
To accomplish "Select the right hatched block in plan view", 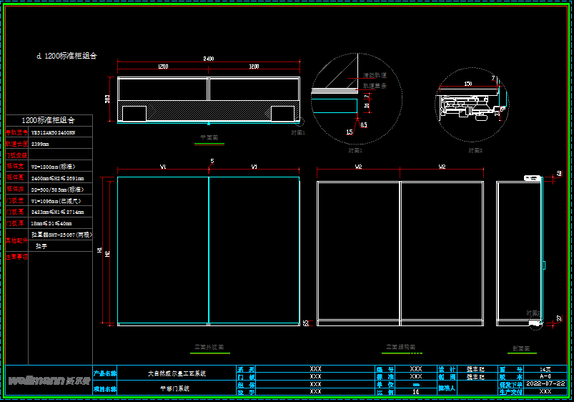I will (x=282, y=113).
